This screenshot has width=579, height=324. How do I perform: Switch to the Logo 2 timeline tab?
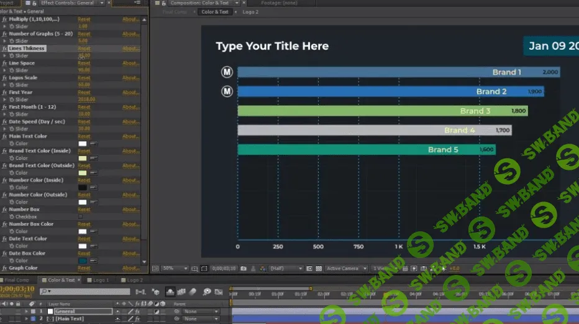132,280
